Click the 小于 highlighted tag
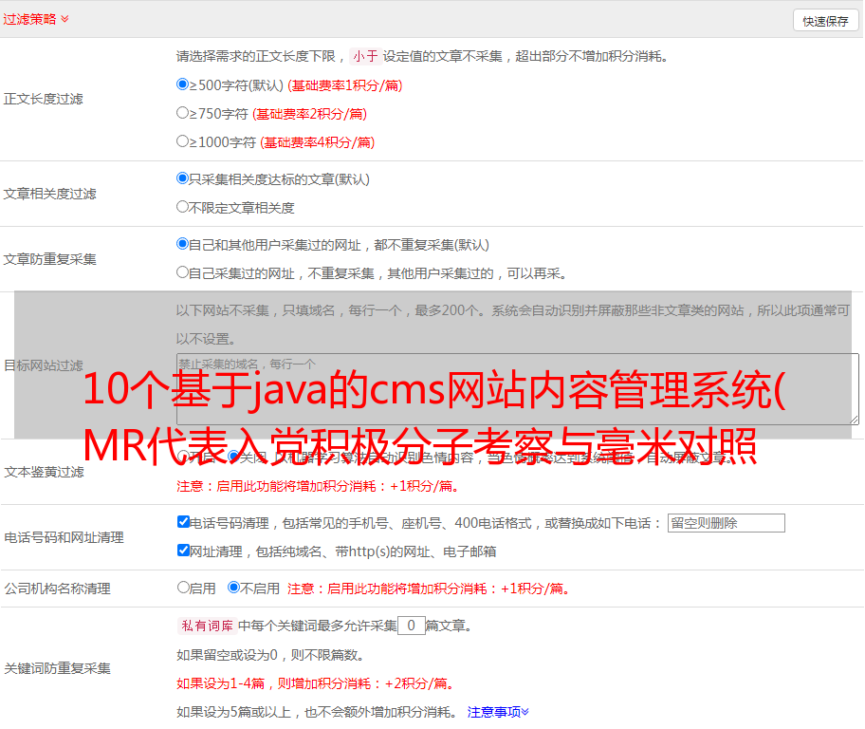Viewport: 865px width, 729px height. [x=366, y=56]
